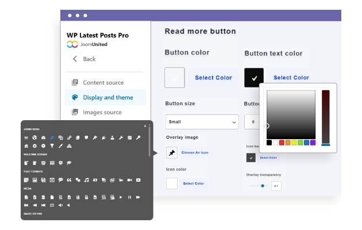Pick the globe site icon in icon picker
The image size is (362, 230).
click(34, 137)
